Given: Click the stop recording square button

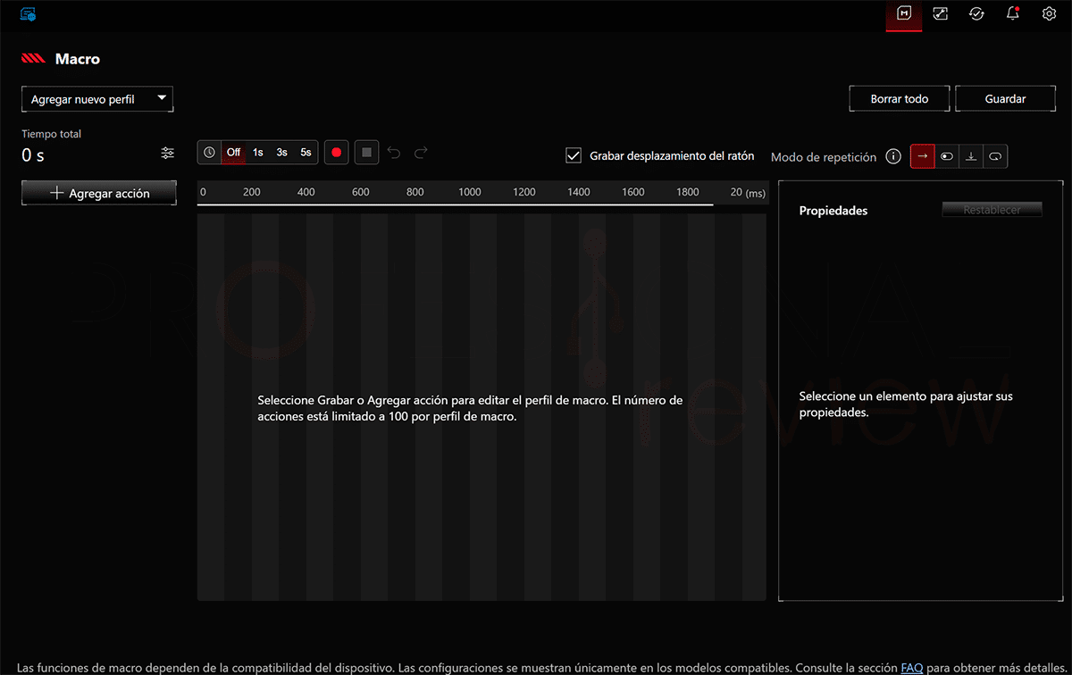Looking at the screenshot, I should tap(367, 153).
